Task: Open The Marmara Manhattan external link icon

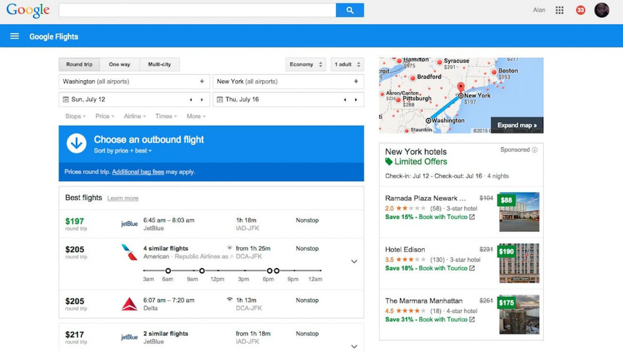Action: pyautogui.click(x=472, y=320)
